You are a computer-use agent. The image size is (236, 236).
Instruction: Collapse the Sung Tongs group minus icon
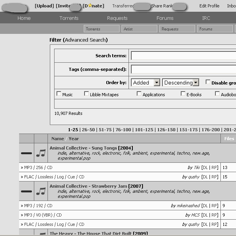pyautogui.click(x=26, y=153)
